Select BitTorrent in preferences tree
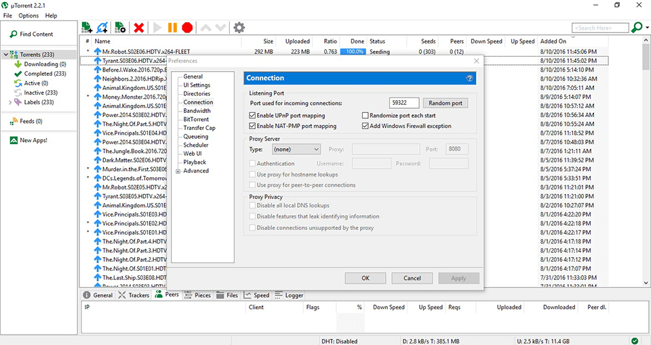The height and width of the screenshot is (345, 651). [196, 119]
